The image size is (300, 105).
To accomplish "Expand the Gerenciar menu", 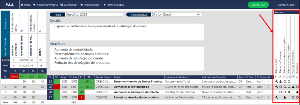I will [x=69, y=5].
